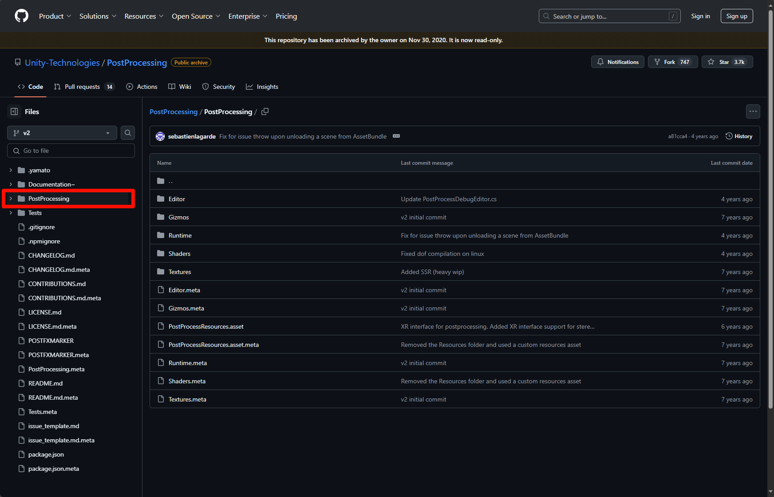
Task: Copy the path with the copy icon
Action: point(265,111)
